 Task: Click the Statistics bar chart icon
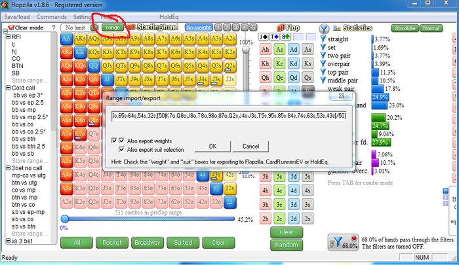pos(337,28)
